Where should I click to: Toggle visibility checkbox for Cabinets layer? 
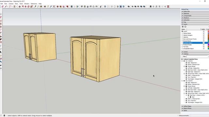pyautogui.click(x=204, y=37)
